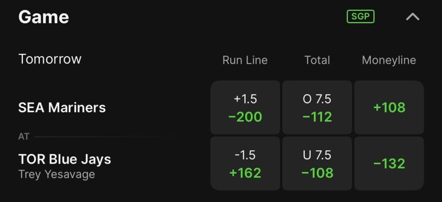The height and width of the screenshot is (202, 442).
Task: Tap the Moneyline column header
Action: [389, 60]
